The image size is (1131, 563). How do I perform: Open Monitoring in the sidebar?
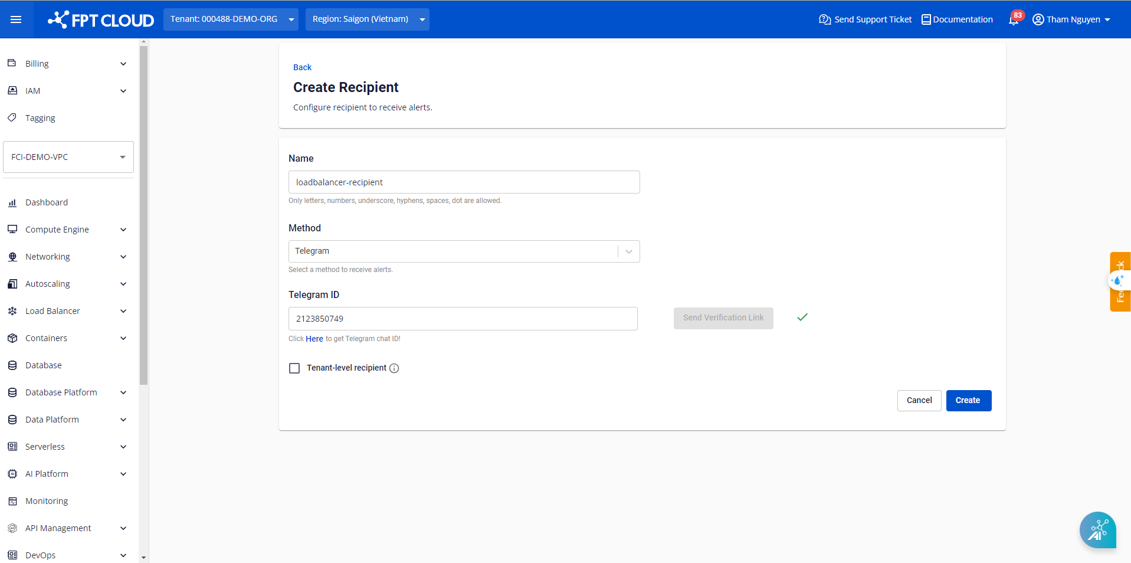pyautogui.click(x=47, y=501)
